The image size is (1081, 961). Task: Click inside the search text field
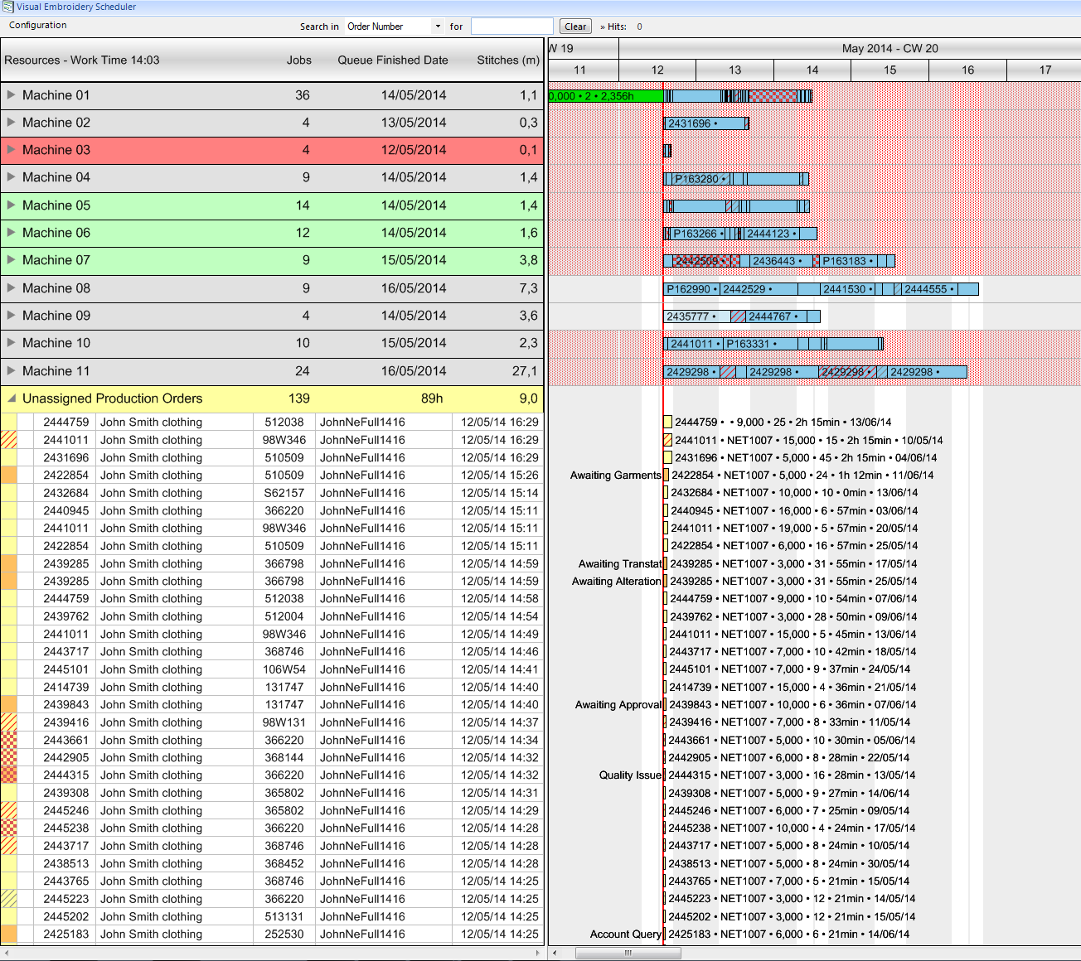[511, 26]
